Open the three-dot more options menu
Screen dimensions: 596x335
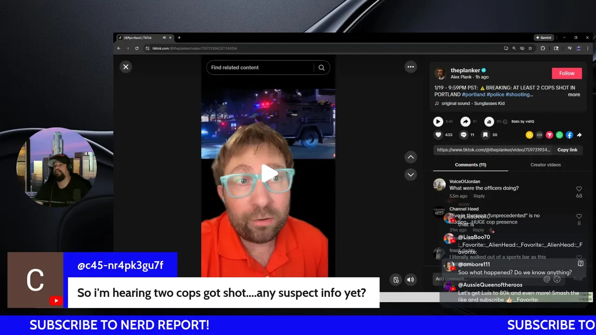tap(411, 67)
